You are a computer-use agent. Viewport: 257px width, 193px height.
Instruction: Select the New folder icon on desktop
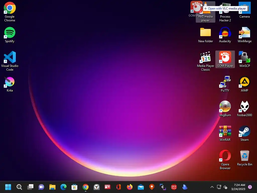click(206, 35)
